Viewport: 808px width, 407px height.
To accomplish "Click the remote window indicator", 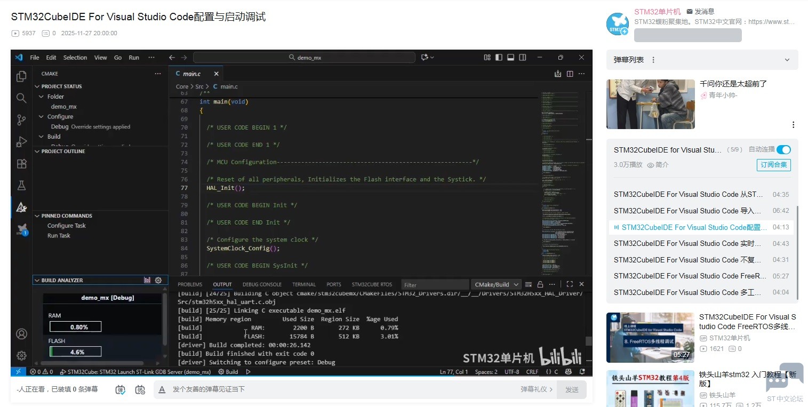I will pyautogui.click(x=18, y=372).
